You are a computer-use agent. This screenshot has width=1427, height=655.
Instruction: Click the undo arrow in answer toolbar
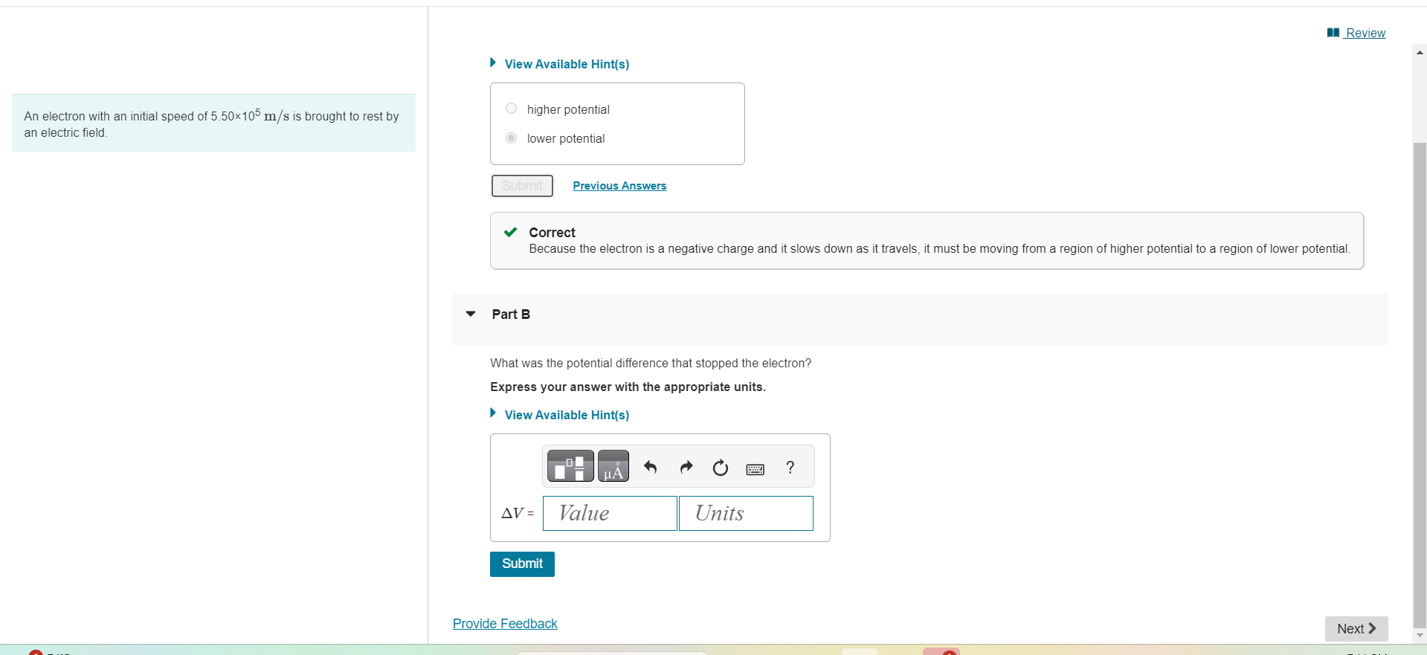[651, 467]
